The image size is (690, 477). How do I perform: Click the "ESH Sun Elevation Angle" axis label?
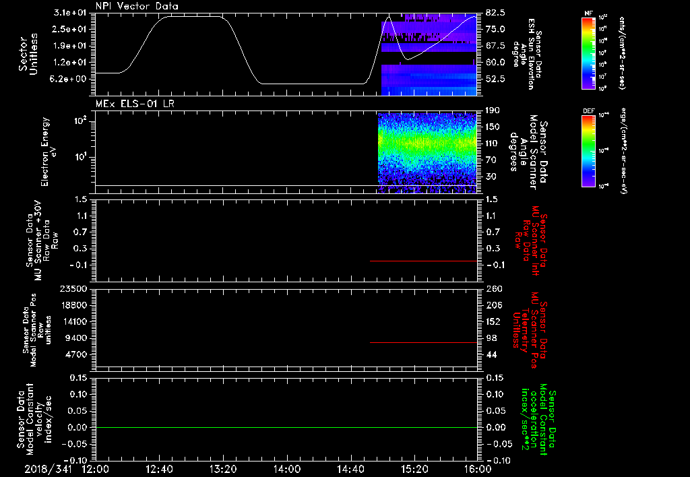(527, 54)
